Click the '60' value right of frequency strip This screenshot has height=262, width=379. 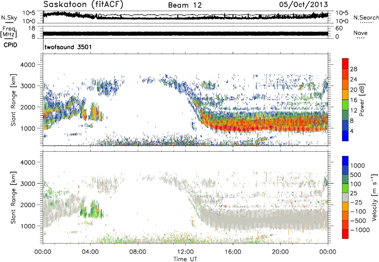339,28
